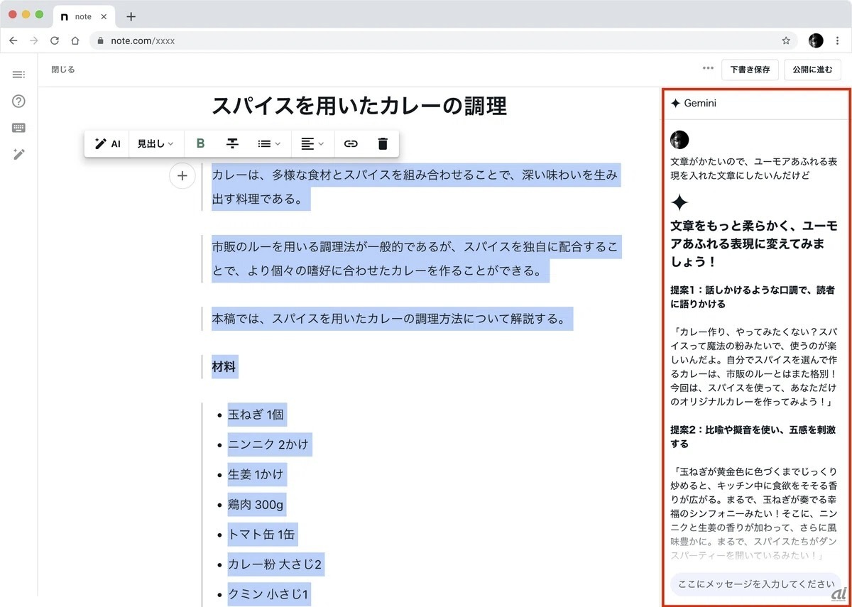
Task: Open the help question mark icon
Action: coord(19,101)
